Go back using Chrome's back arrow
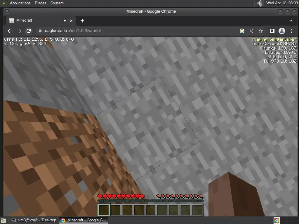This screenshot has width=299, height=224. coord(10,31)
